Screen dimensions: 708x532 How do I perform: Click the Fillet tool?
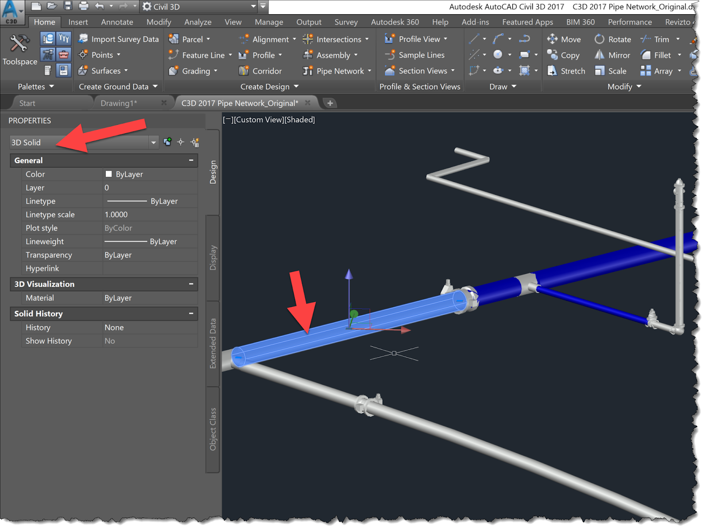coord(656,55)
